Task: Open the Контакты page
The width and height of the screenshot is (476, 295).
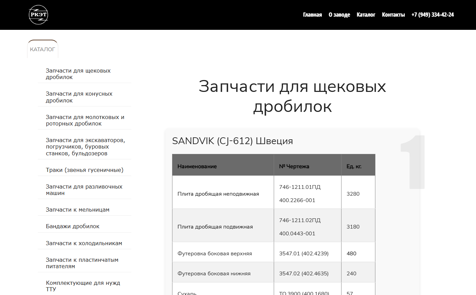Action: click(x=393, y=15)
